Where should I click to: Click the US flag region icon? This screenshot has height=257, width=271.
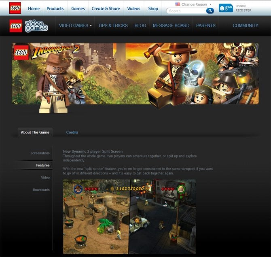178,4
